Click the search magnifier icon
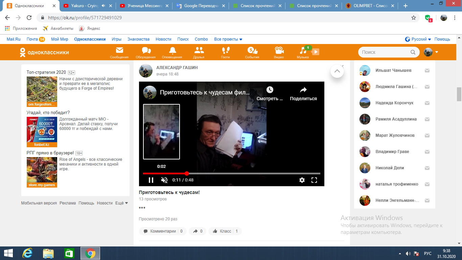The width and height of the screenshot is (462, 260). tap(413, 52)
